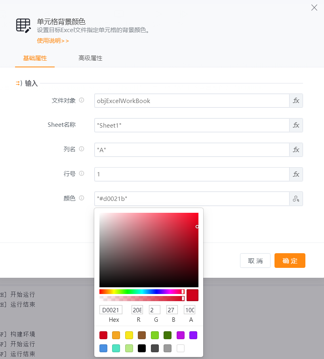Open color picker icon beside 颜色 field
The height and width of the screenshot is (359, 324).
click(296, 199)
